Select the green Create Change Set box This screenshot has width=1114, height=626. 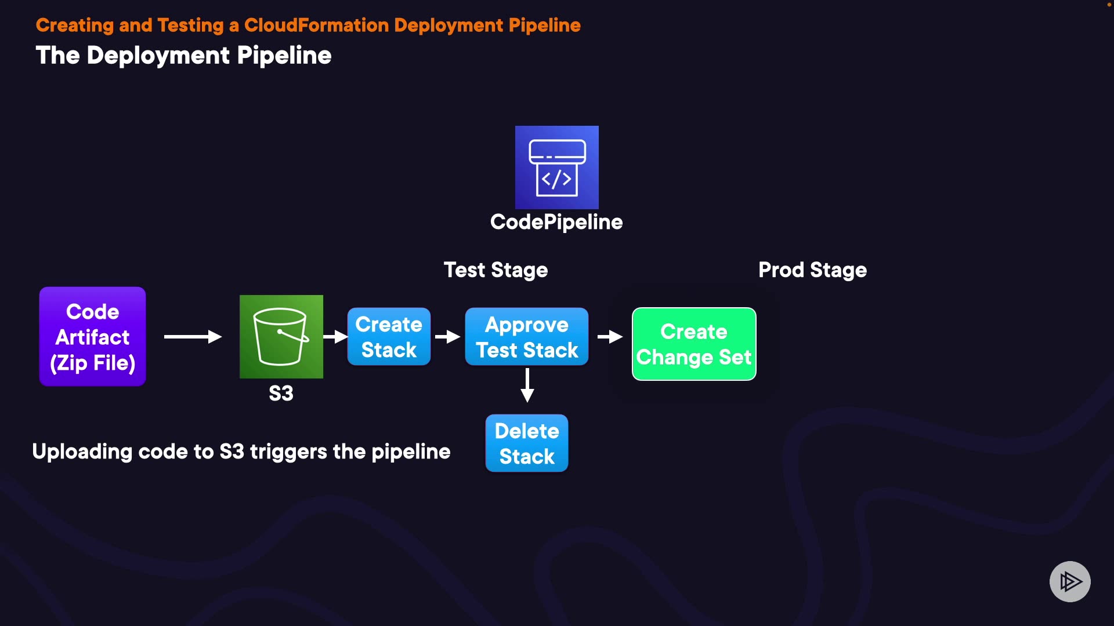(x=694, y=344)
